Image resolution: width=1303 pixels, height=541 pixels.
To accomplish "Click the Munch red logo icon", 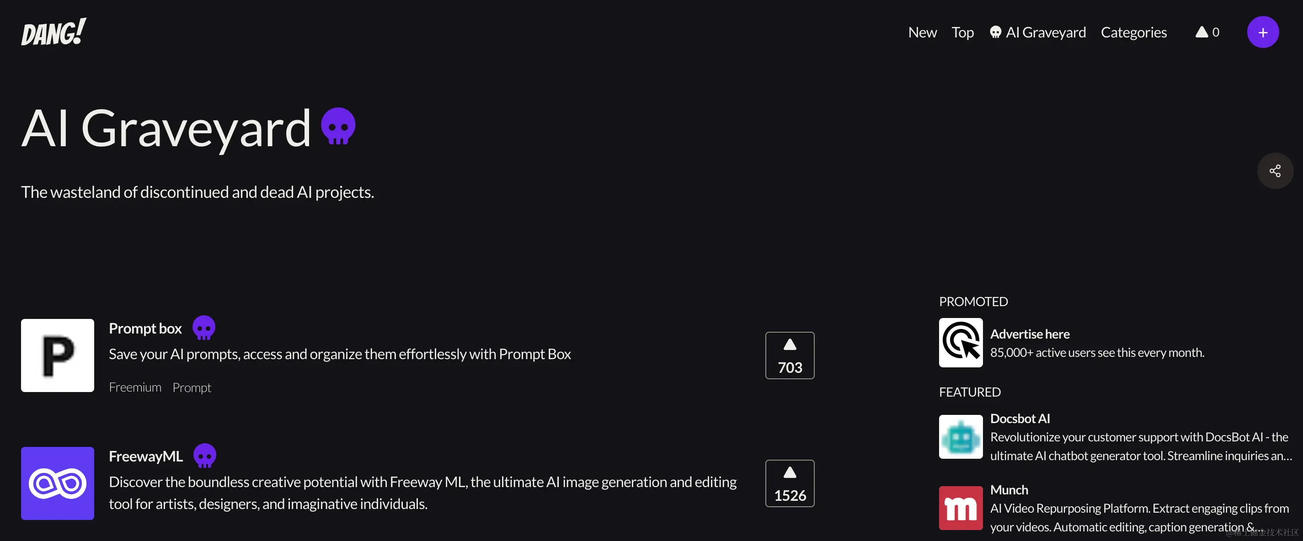I will click(x=961, y=508).
